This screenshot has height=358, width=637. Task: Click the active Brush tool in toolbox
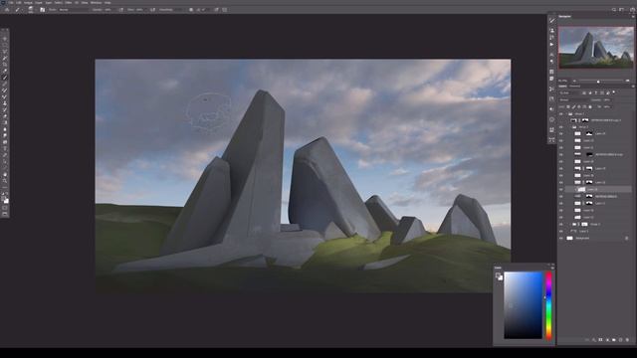(5, 78)
